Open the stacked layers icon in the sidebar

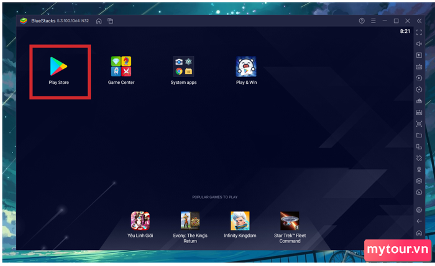[x=419, y=181]
